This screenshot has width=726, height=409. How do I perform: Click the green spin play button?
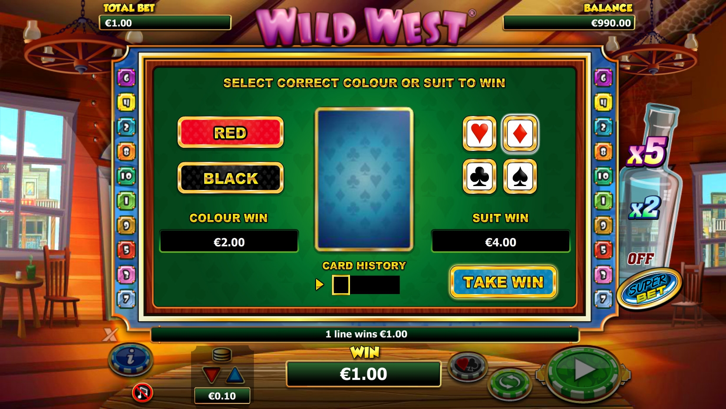[x=583, y=372]
